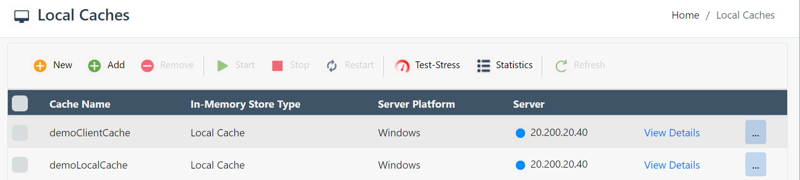
Task: Click the Restart circular arrows icon
Action: point(332,66)
